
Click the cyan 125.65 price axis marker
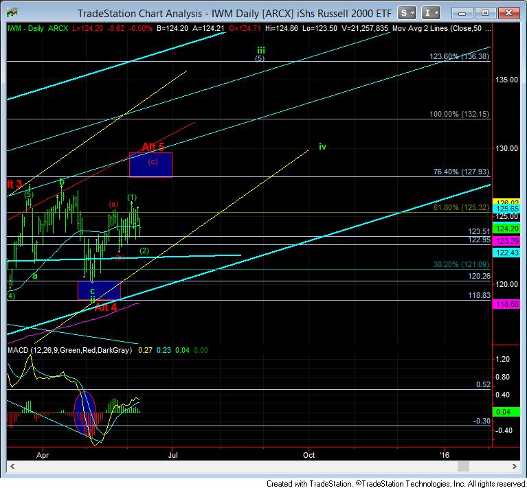click(x=506, y=209)
